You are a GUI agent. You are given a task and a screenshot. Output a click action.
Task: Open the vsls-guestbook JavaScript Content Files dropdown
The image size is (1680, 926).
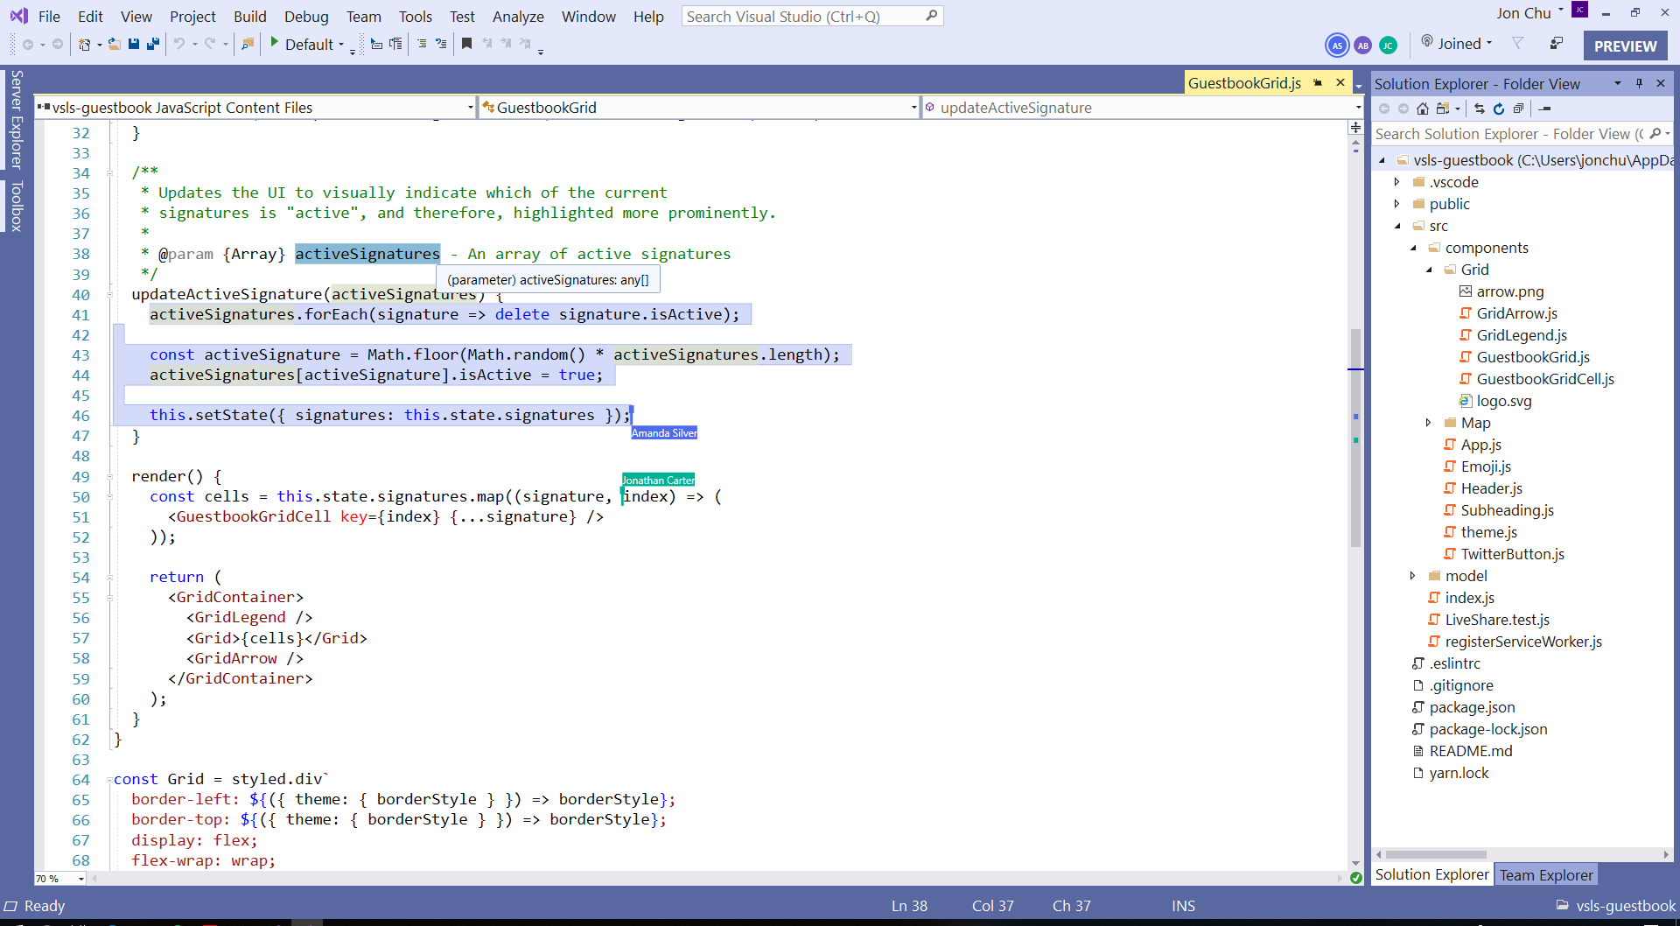[x=471, y=108]
